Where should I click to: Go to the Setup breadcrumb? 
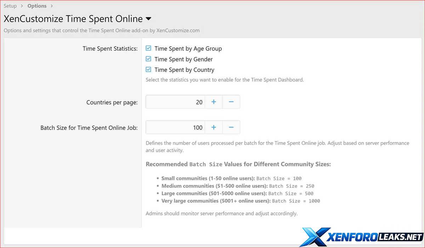click(10, 6)
